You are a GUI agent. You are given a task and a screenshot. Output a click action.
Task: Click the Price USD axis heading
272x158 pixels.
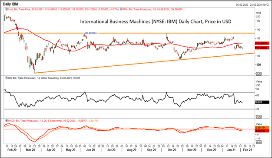[258, 15]
